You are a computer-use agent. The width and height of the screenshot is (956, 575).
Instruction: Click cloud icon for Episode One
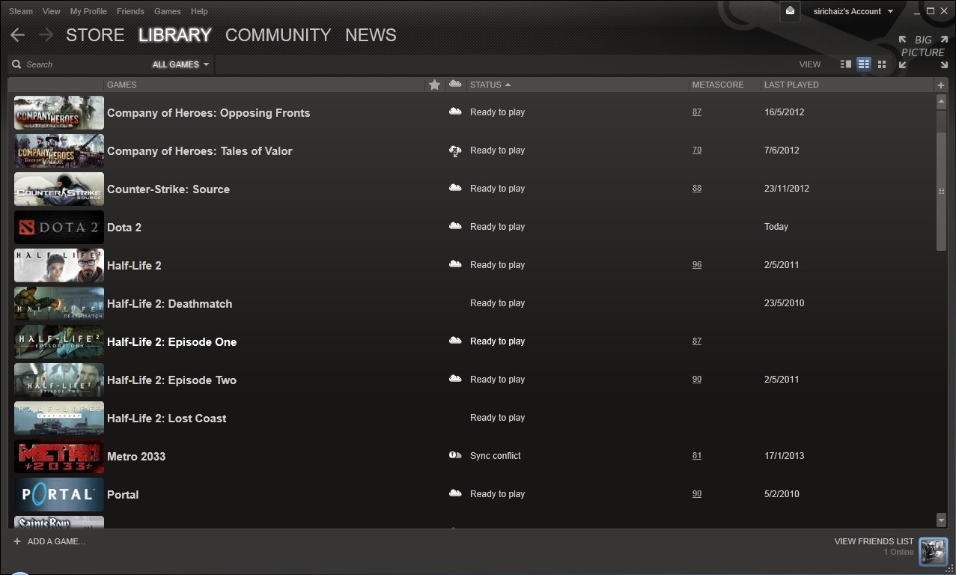(455, 341)
